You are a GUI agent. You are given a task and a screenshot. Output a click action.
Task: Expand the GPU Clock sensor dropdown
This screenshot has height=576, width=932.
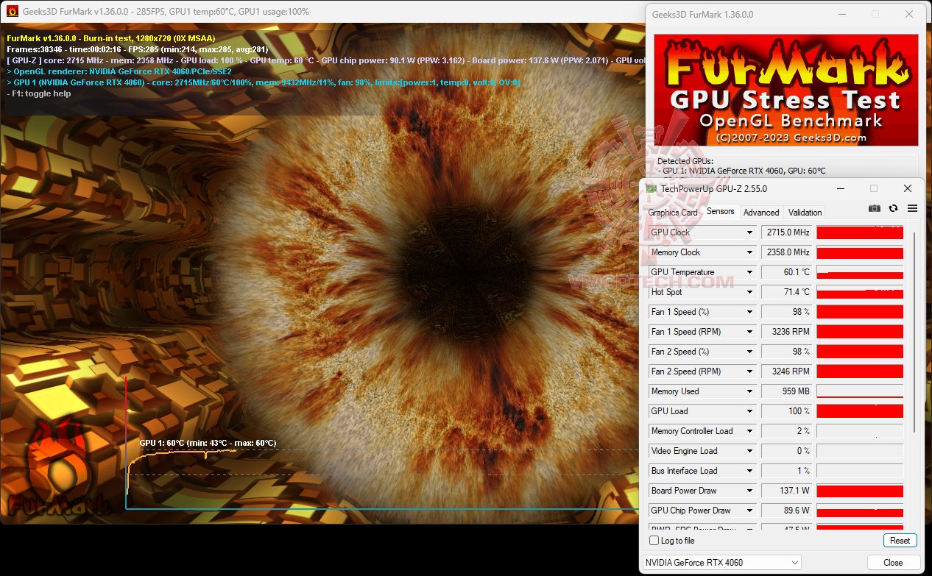click(749, 232)
